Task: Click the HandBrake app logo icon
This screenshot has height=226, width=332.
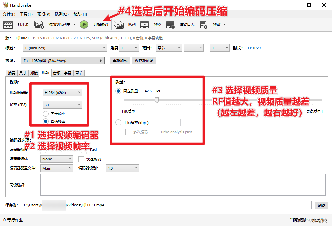Action: [x=6, y=5]
